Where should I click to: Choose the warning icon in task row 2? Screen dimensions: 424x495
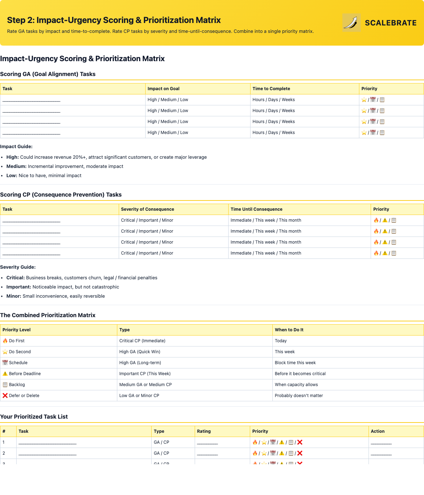click(x=282, y=453)
